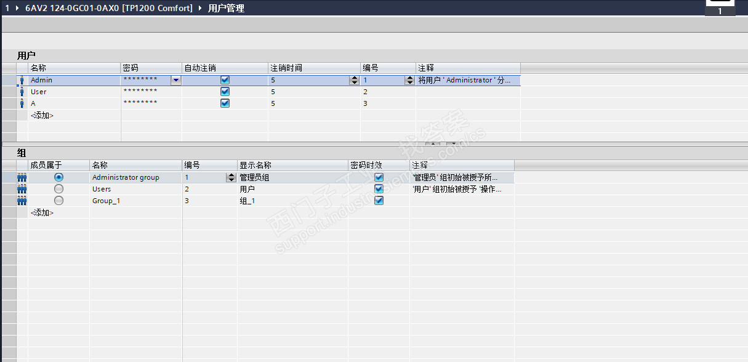Image resolution: width=748 pixels, height=362 pixels.
Task: Click <添加> to add a new group
Action: point(42,212)
